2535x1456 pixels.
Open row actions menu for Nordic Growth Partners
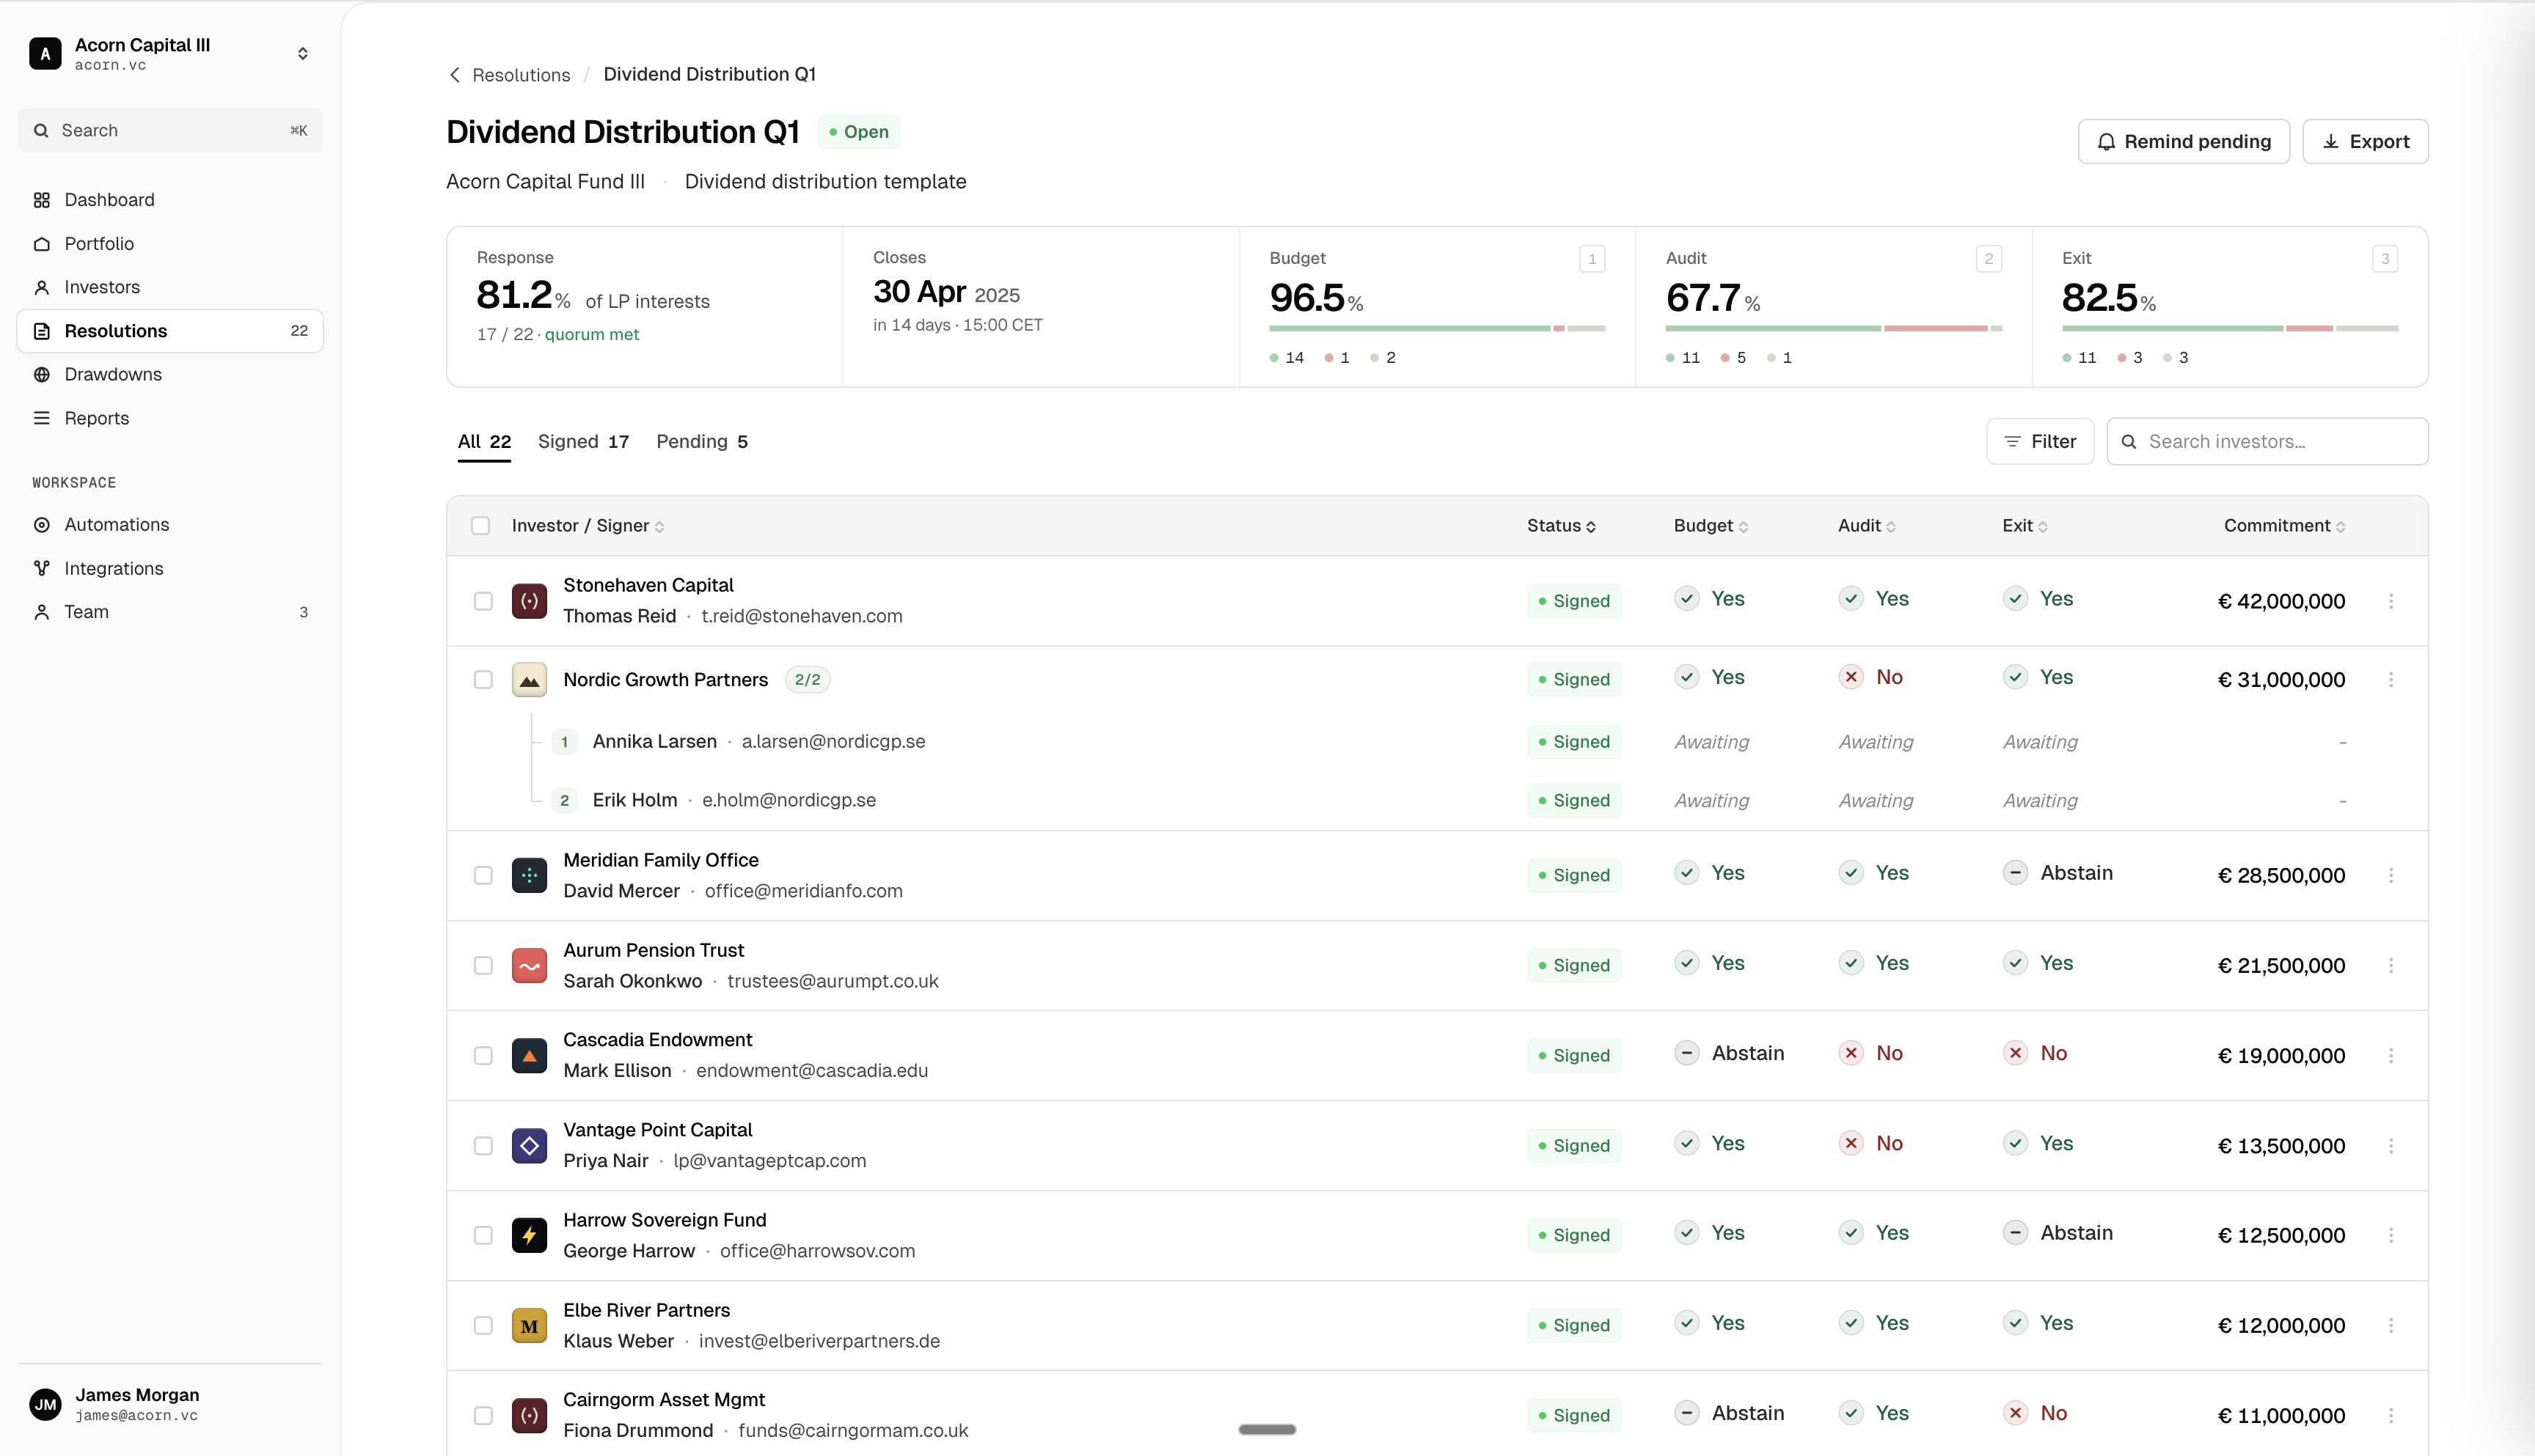pyautogui.click(x=2391, y=680)
